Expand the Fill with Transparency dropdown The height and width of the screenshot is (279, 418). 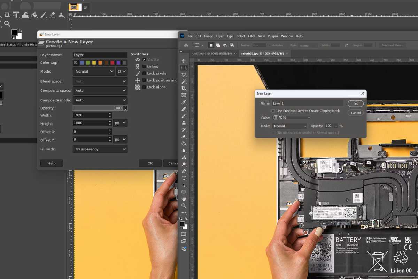point(100,149)
